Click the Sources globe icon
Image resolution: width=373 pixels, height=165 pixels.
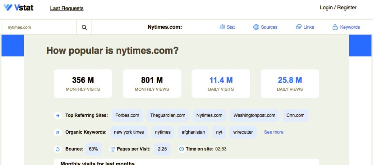[x=256, y=27]
